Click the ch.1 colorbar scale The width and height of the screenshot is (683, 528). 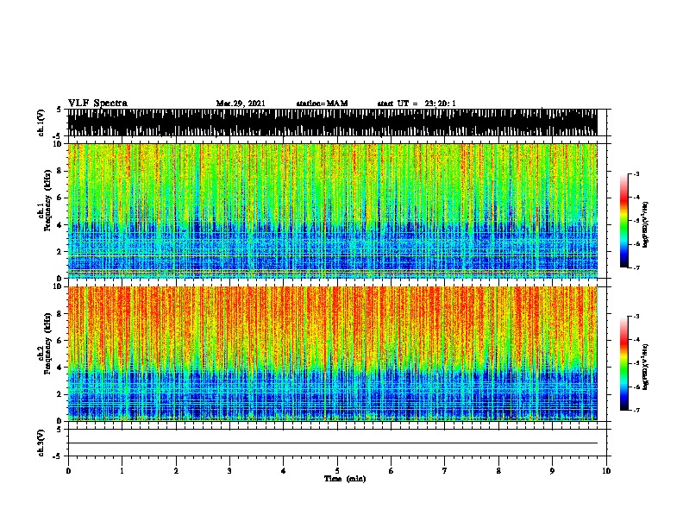pyautogui.click(x=624, y=221)
